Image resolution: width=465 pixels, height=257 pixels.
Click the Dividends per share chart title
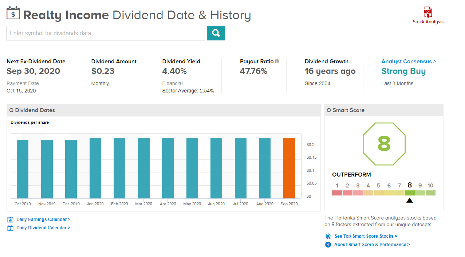(29, 122)
